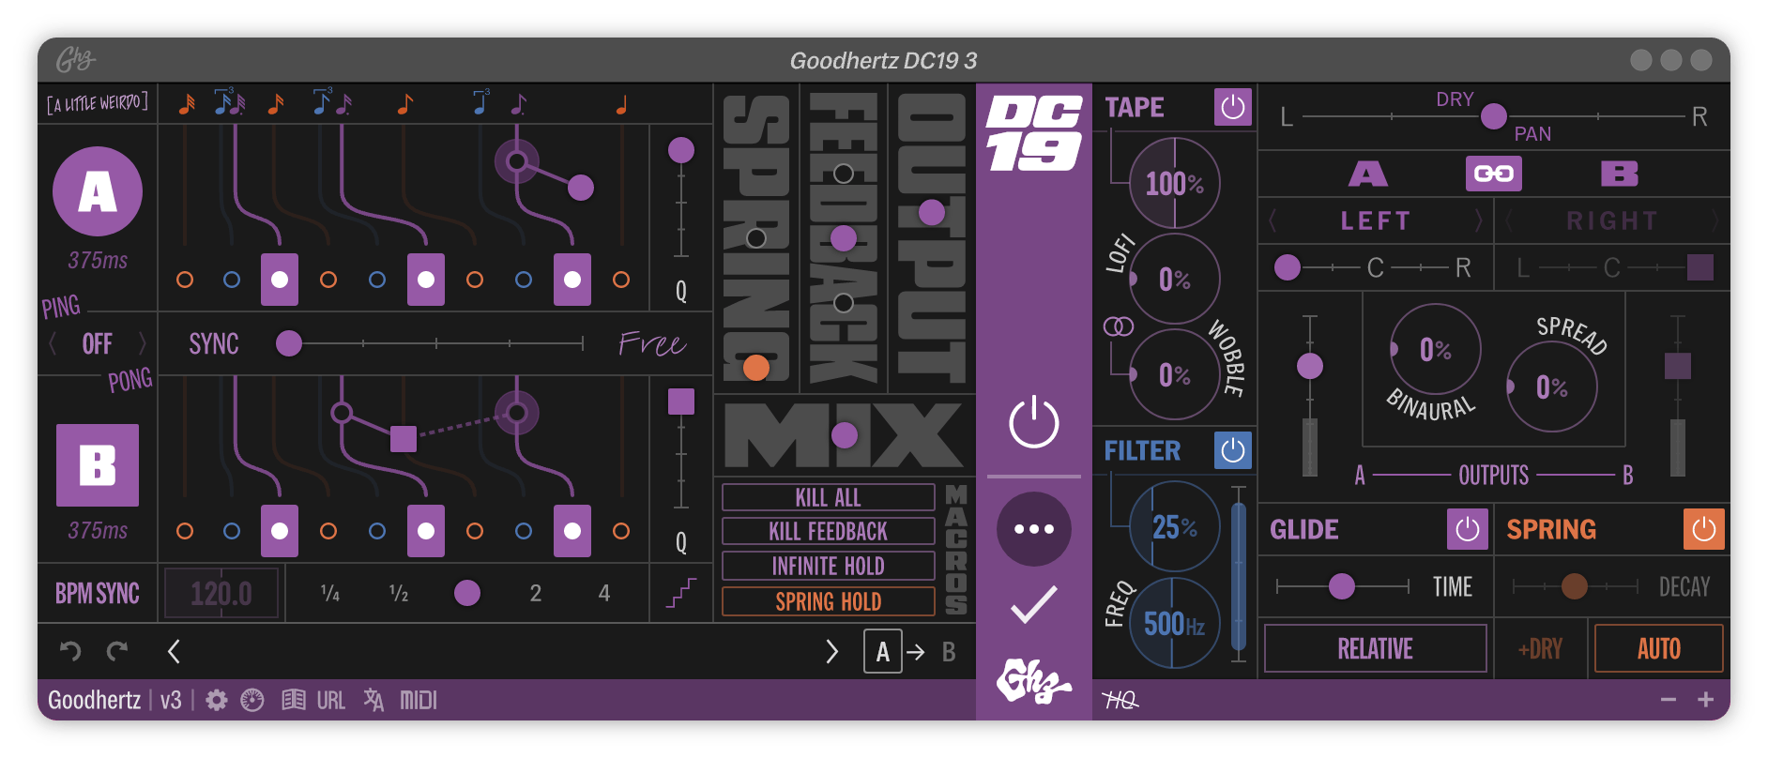
Task: Toggle the RELATIVE glide mode
Action: point(1376,648)
